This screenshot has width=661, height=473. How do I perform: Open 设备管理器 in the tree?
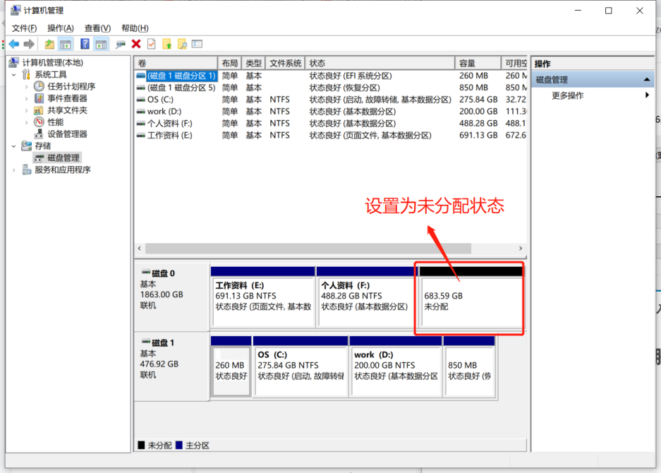(x=67, y=134)
